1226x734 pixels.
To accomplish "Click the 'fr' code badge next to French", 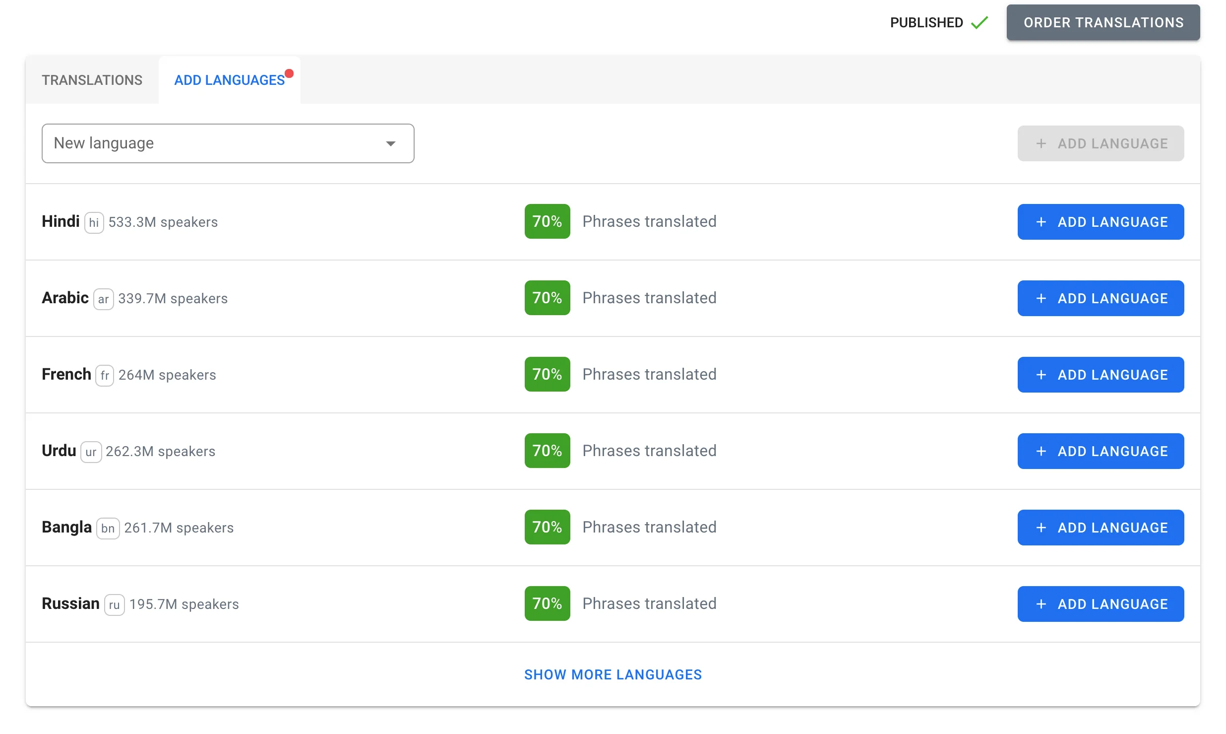I will coord(105,376).
